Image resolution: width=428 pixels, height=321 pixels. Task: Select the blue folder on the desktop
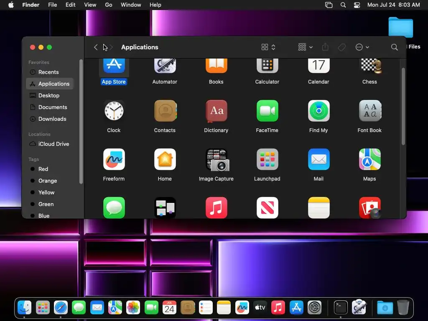coord(401,27)
